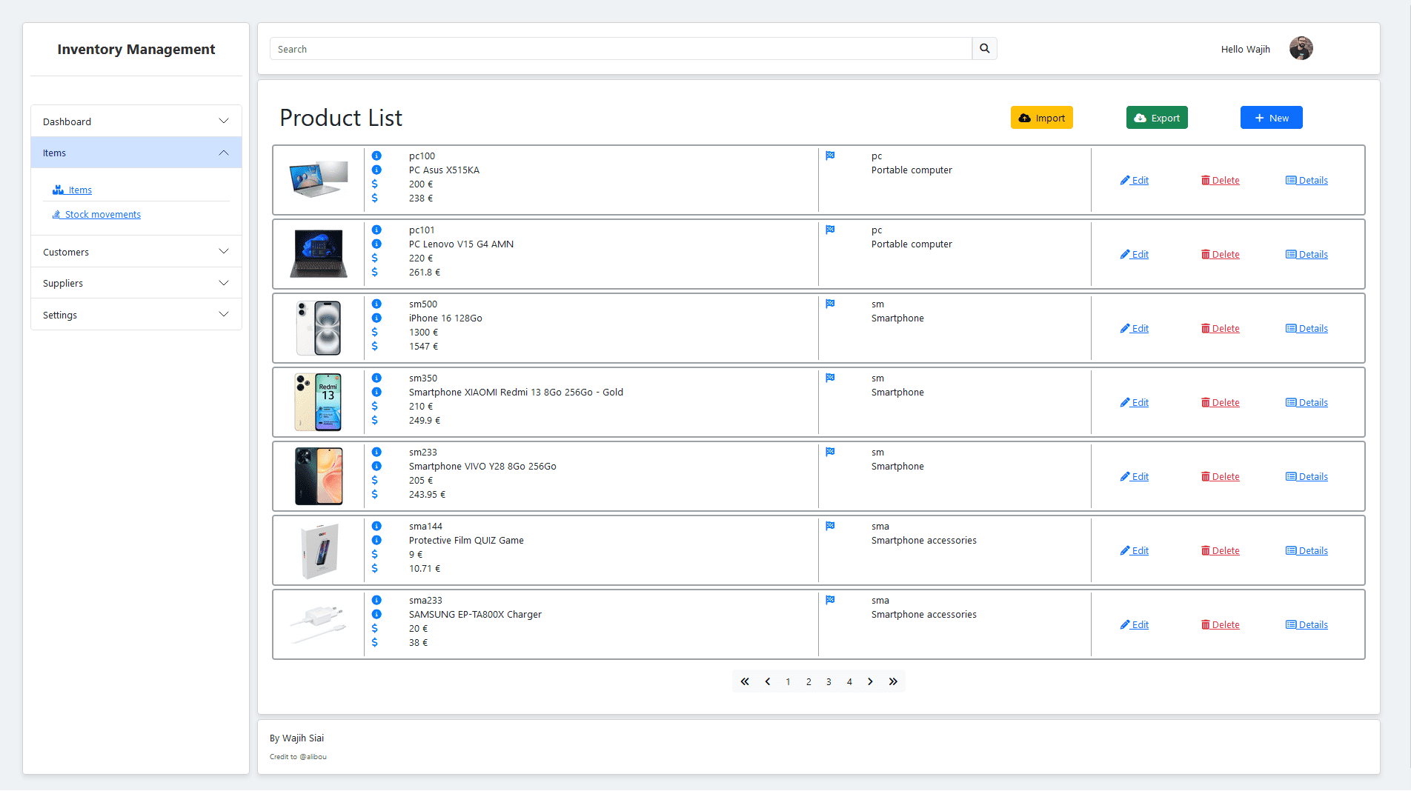Viewport: 1411px width, 791px height.
Task: Click the Protective Film QUIZ Game thumbnail
Action: tap(320, 551)
